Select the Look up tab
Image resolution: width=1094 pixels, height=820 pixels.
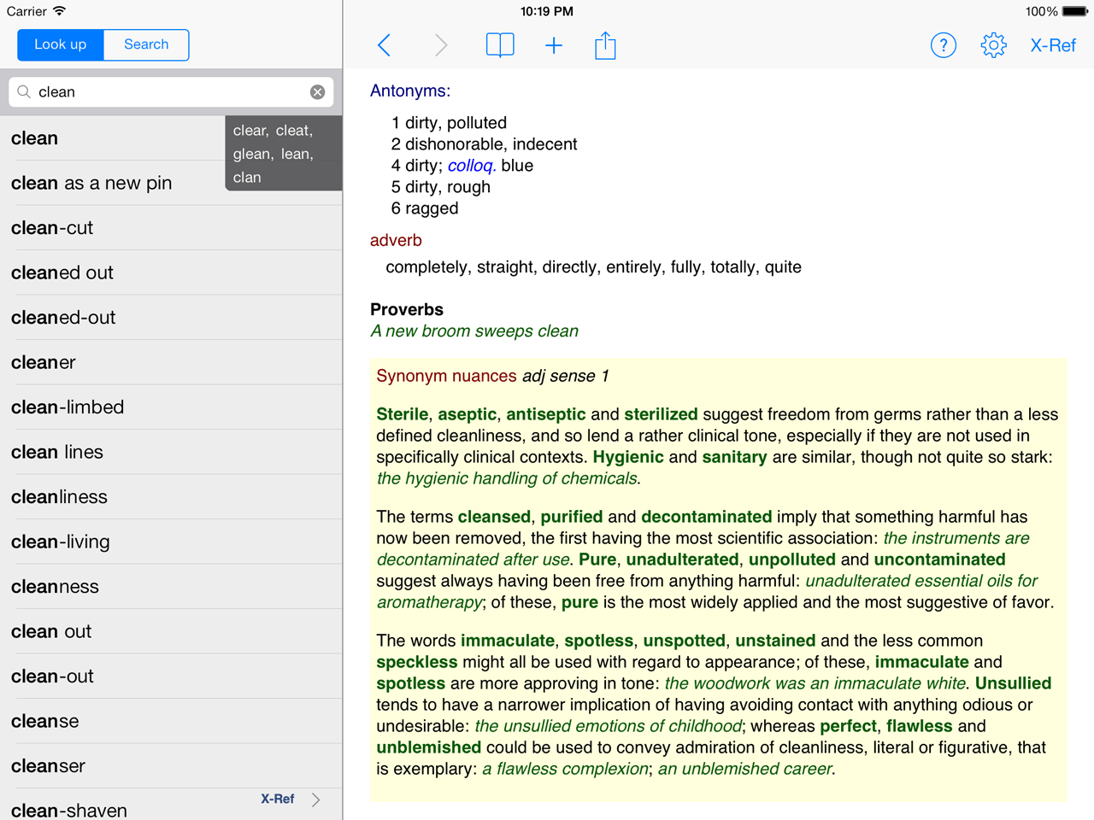61,44
